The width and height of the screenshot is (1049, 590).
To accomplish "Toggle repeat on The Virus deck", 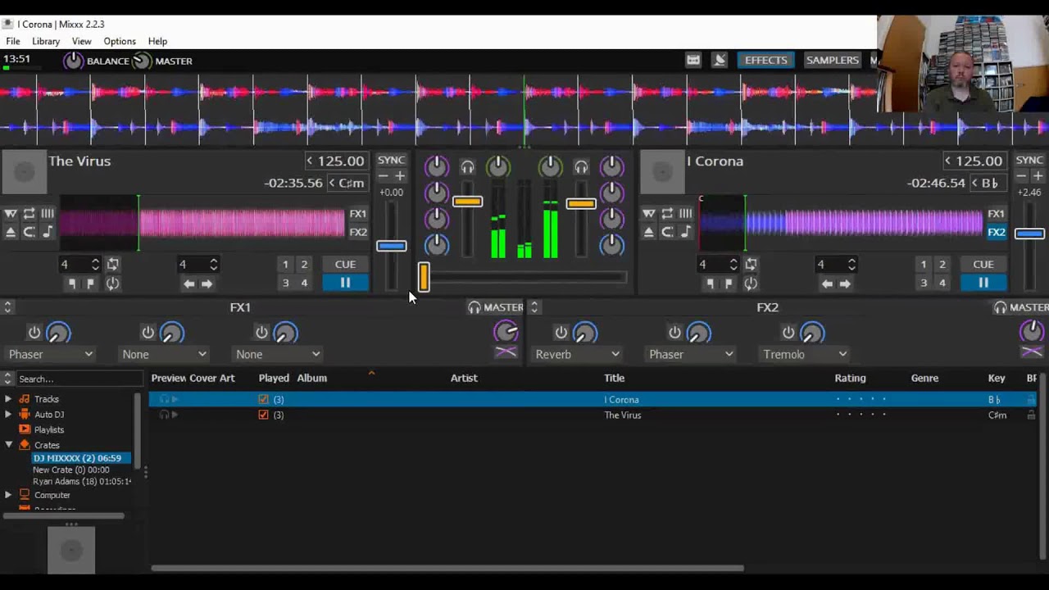I will pos(29,213).
